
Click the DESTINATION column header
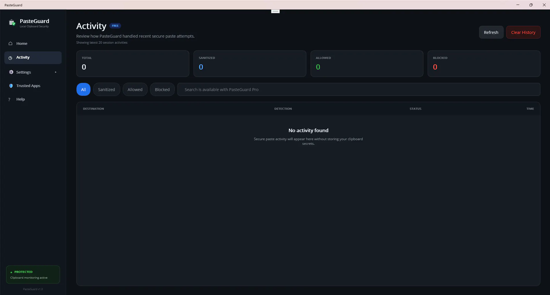tap(94, 109)
